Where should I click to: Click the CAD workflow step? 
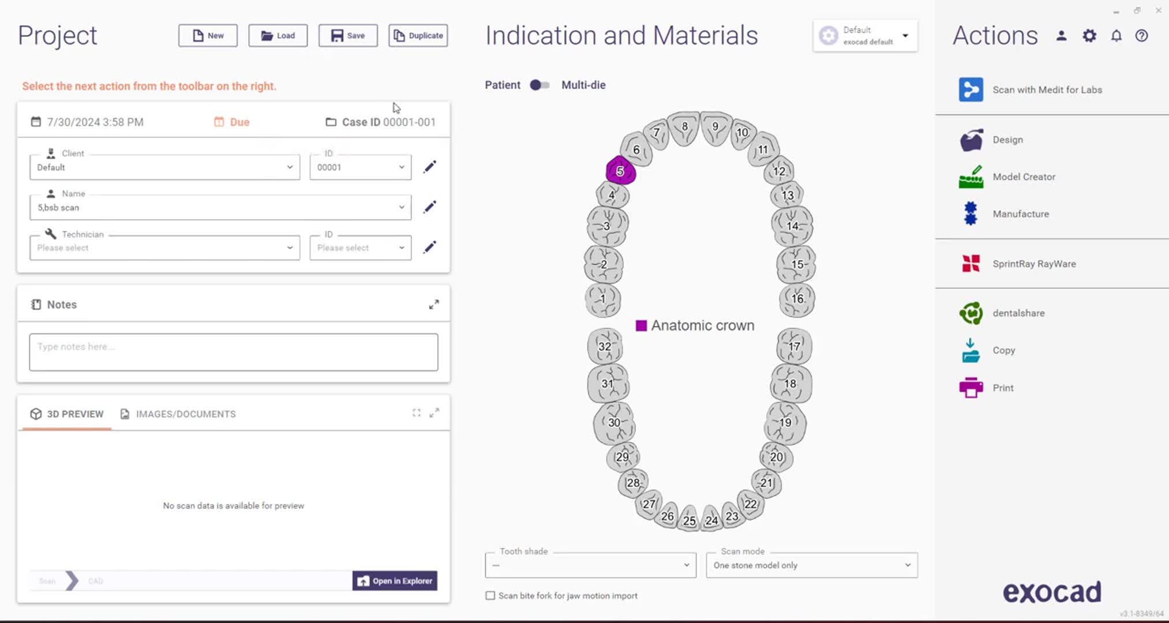tap(96, 581)
